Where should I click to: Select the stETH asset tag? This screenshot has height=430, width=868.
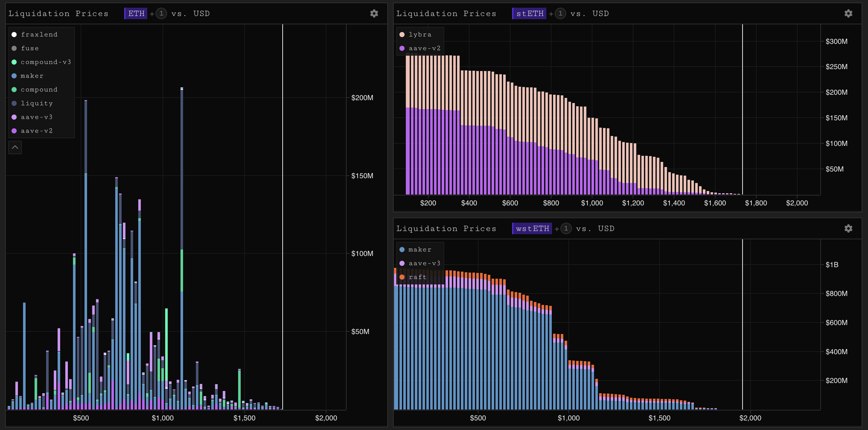[x=529, y=14]
